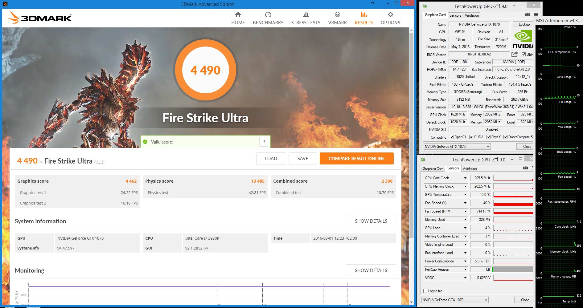Screen dimensions: 583x308
Task: Open the GPU-Z hamburger menu
Action: (536, 14)
